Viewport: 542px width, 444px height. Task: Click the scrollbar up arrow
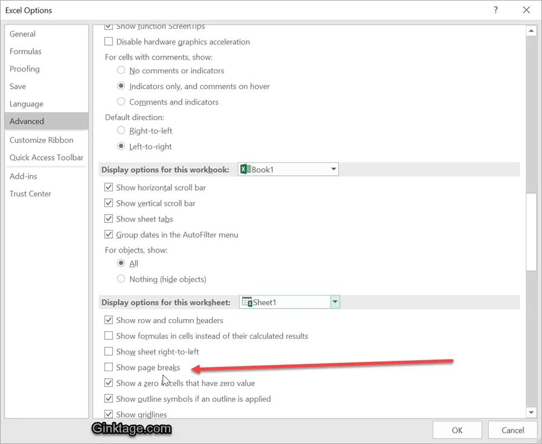point(531,31)
